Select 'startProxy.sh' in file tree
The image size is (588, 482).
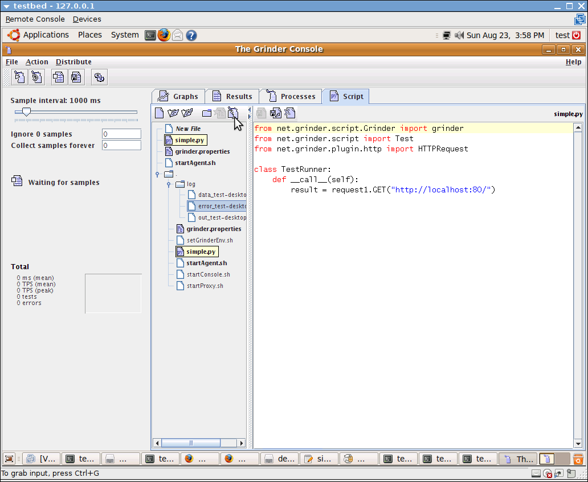[199, 286]
